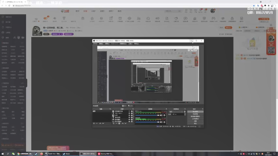This screenshot has width=278, height=156.
Task: Open the Help menu in OBS
Action: (x=136, y=44)
